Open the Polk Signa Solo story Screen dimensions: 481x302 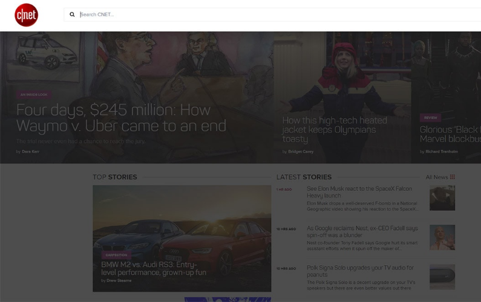(x=360, y=271)
